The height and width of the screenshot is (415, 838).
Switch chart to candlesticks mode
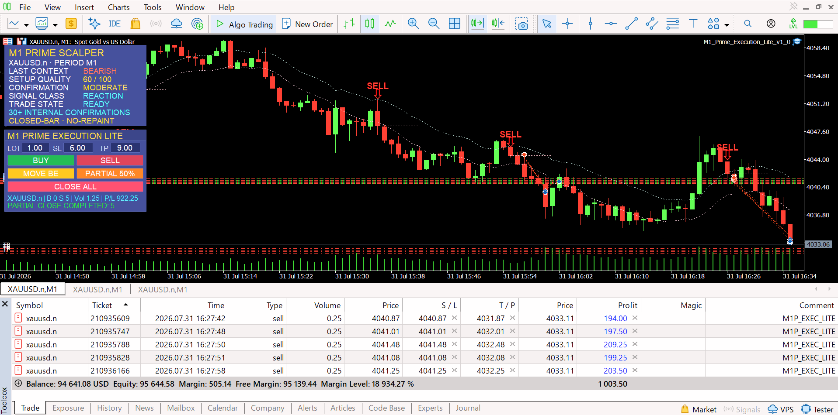pyautogui.click(x=370, y=24)
